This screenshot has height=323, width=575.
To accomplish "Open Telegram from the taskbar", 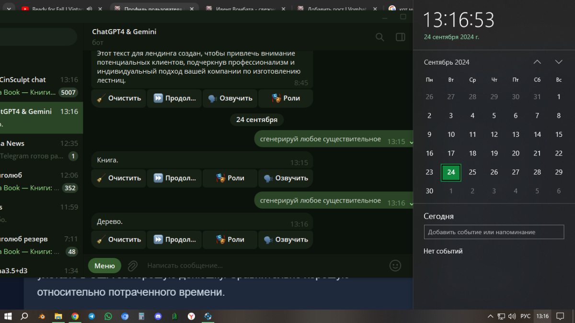I will [x=92, y=316].
